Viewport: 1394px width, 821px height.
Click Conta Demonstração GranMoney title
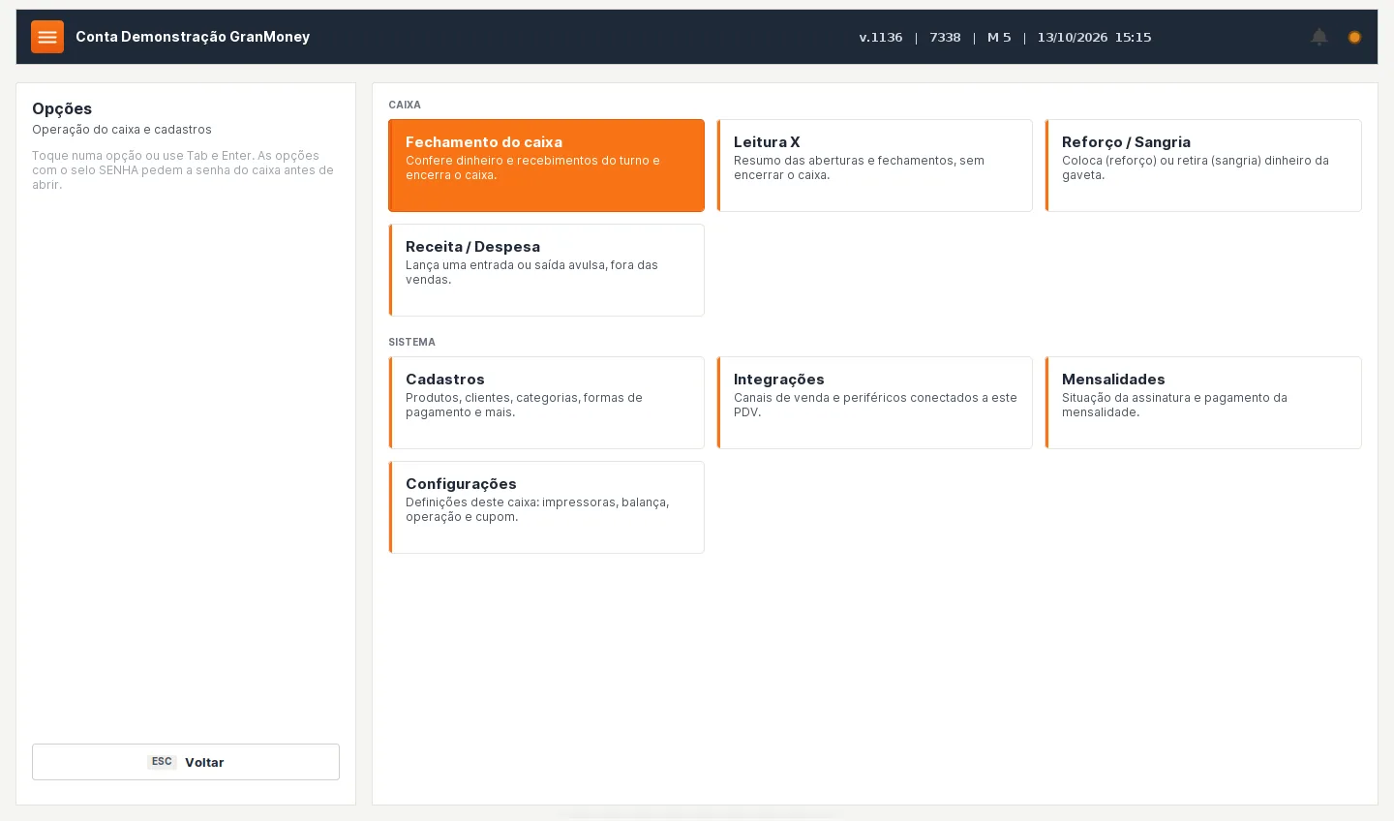coord(193,37)
